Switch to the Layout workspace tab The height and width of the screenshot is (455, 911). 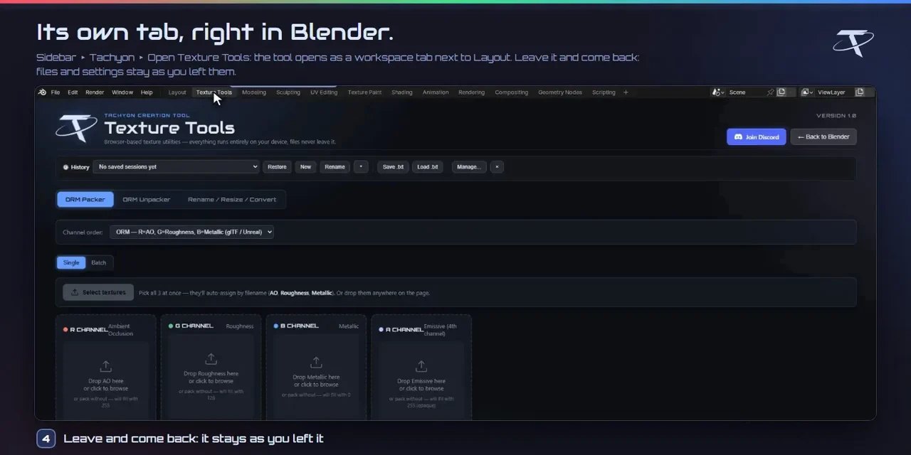[x=177, y=92]
